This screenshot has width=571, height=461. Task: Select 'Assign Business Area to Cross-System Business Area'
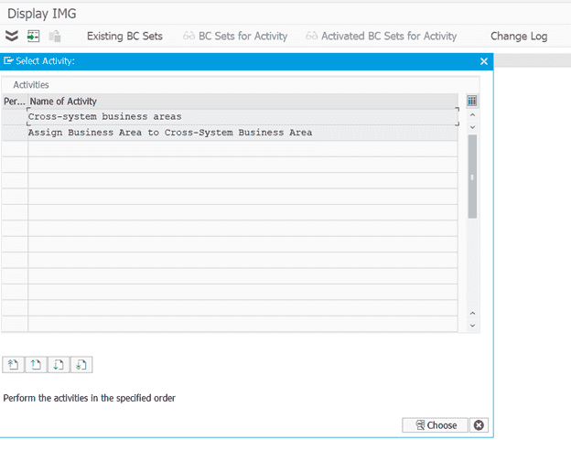tap(169, 133)
